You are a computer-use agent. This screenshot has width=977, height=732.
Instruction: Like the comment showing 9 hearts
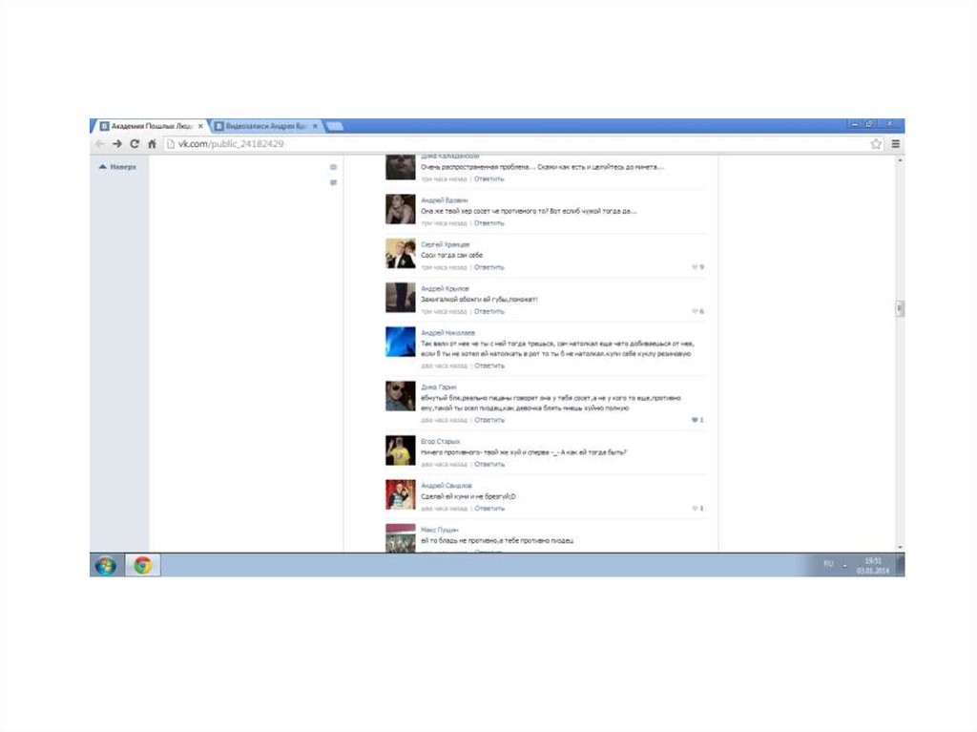[x=697, y=267]
